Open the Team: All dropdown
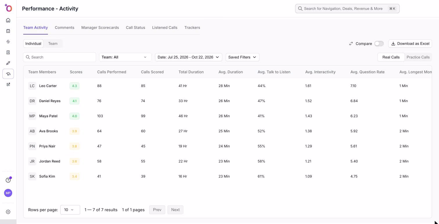 tap(125, 57)
